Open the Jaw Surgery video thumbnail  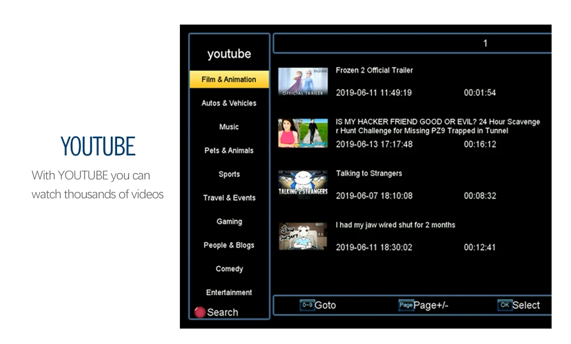click(x=303, y=236)
